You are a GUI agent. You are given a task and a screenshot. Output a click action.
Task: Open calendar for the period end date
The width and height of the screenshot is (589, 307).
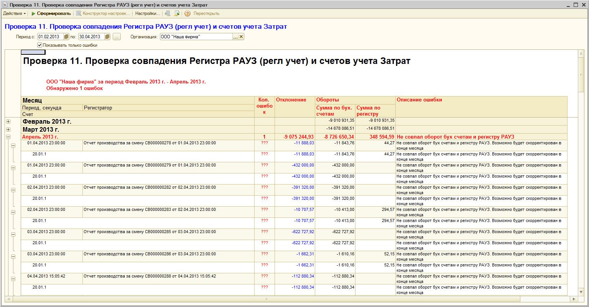pyautogui.click(x=107, y=37)
